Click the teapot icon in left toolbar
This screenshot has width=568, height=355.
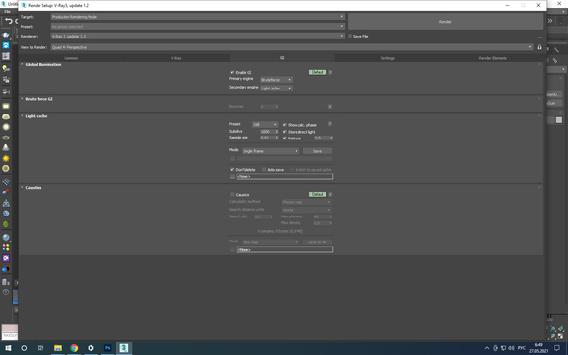tap(6, 138)
